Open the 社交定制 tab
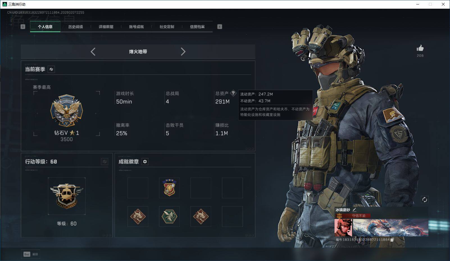 [x=167, y=27]
